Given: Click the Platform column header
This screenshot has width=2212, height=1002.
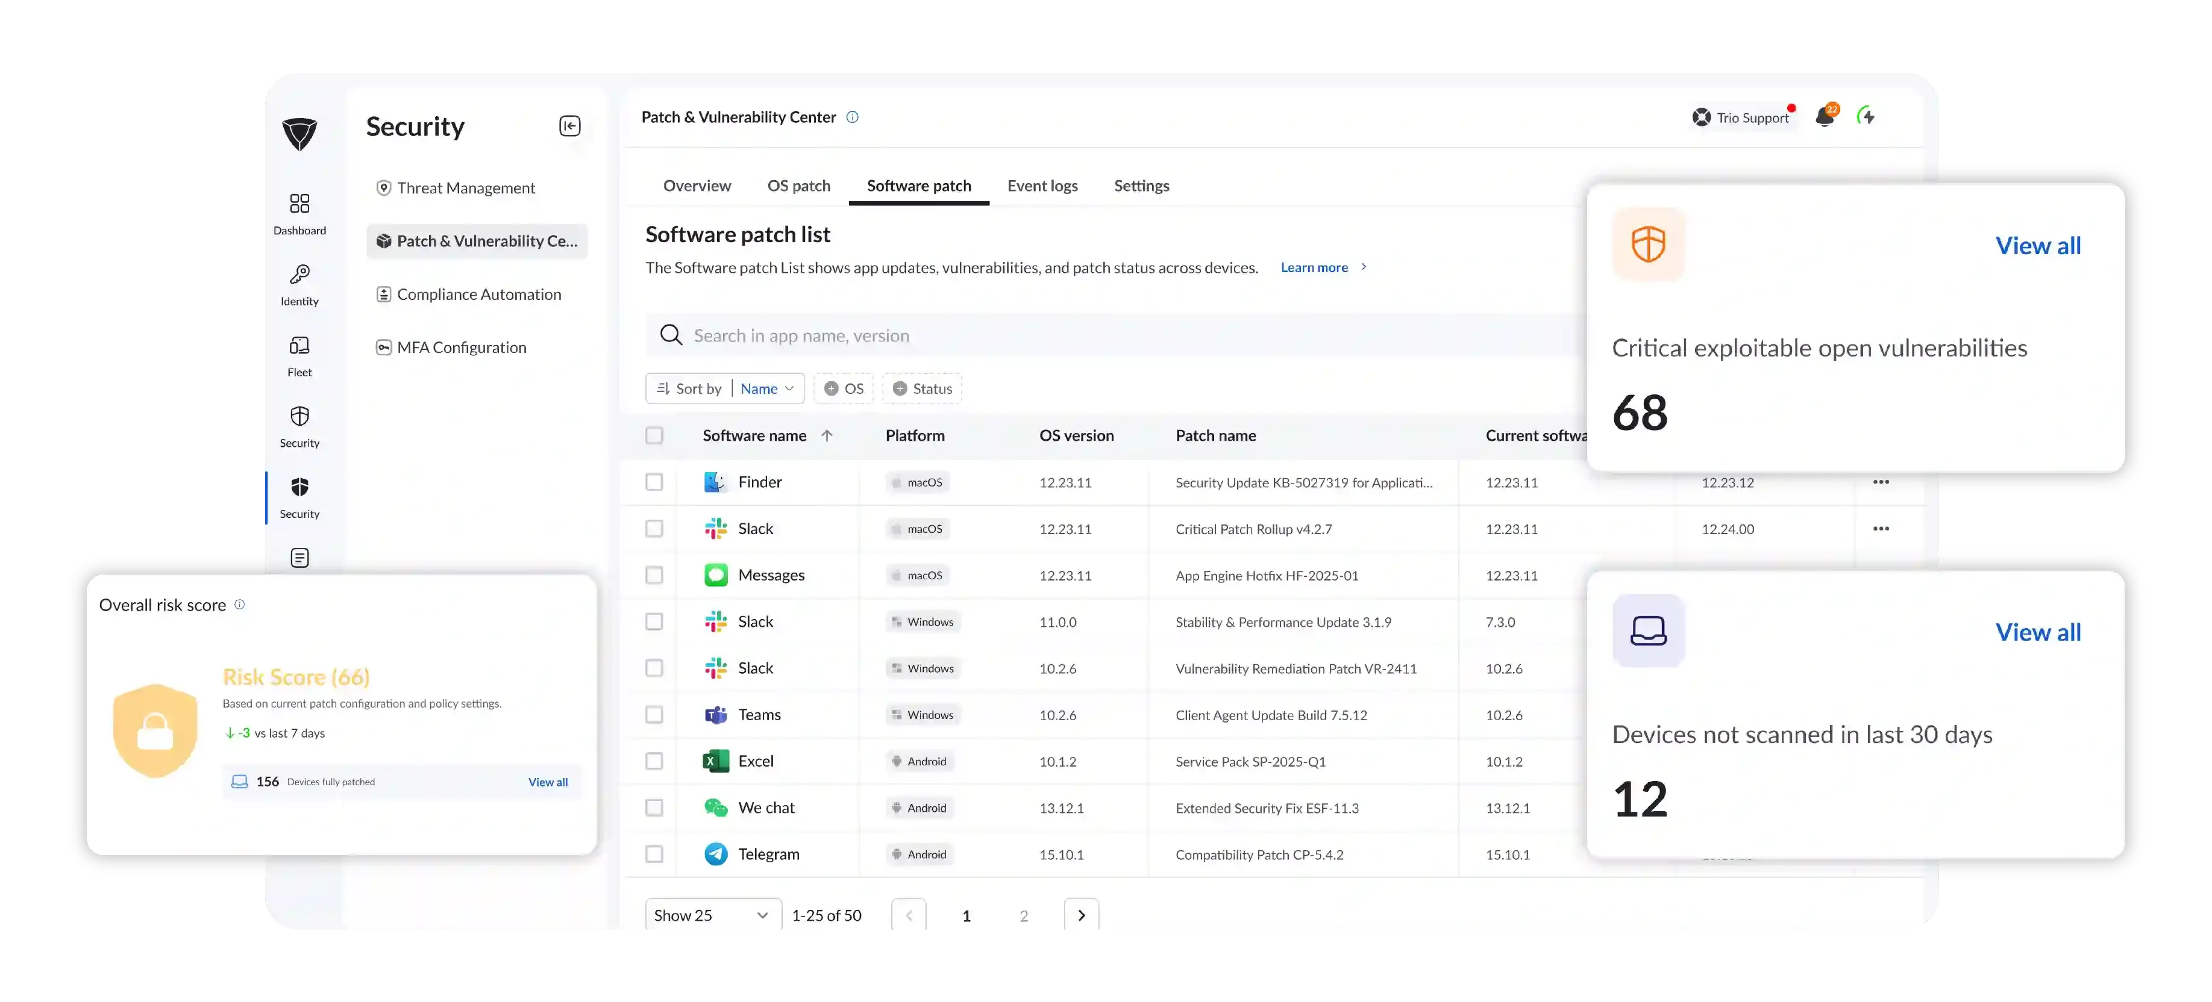Looking at the screenshot, I should 915,435.
